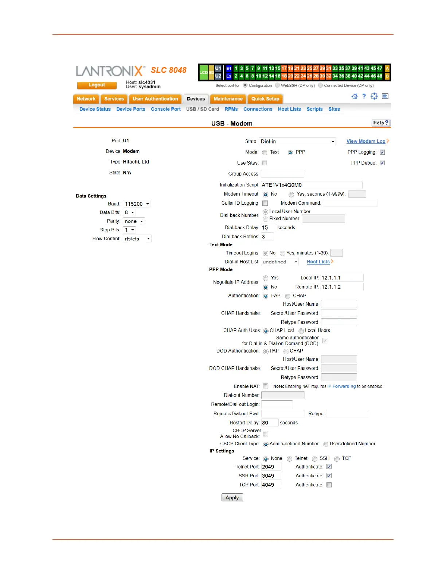
Task: Open the Network tab
Action: click(86, 99)
